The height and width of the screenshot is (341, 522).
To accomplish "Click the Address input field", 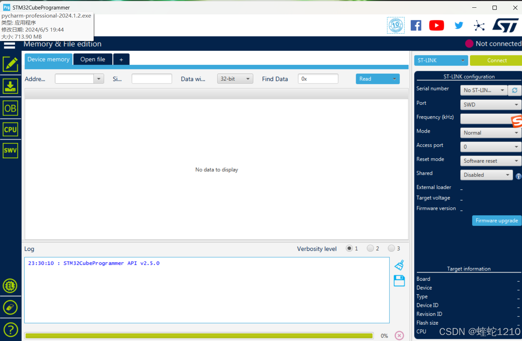I will pos(74,79).
